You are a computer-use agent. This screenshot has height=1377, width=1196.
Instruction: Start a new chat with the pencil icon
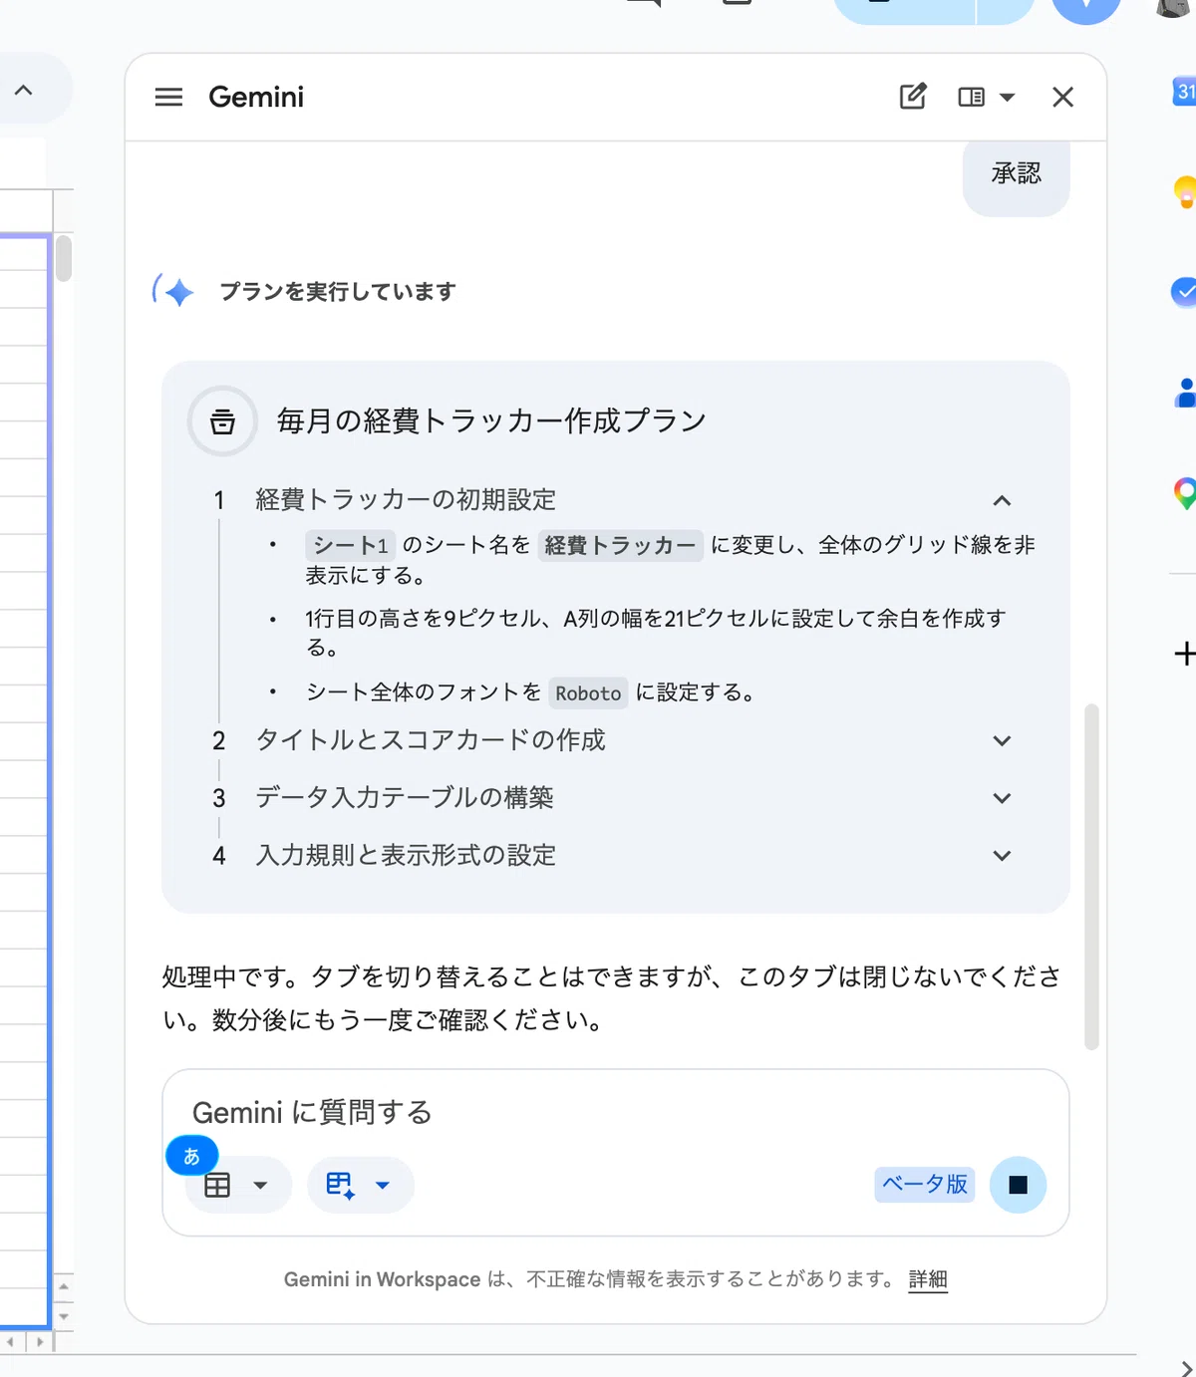pyautogui.click(x=913, y=97)
